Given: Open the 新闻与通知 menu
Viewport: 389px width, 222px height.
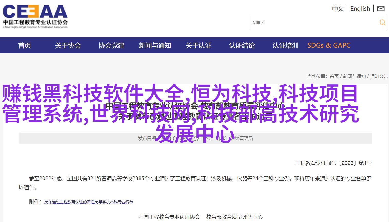Looking at the screenshot, I should tap(155, 45).
